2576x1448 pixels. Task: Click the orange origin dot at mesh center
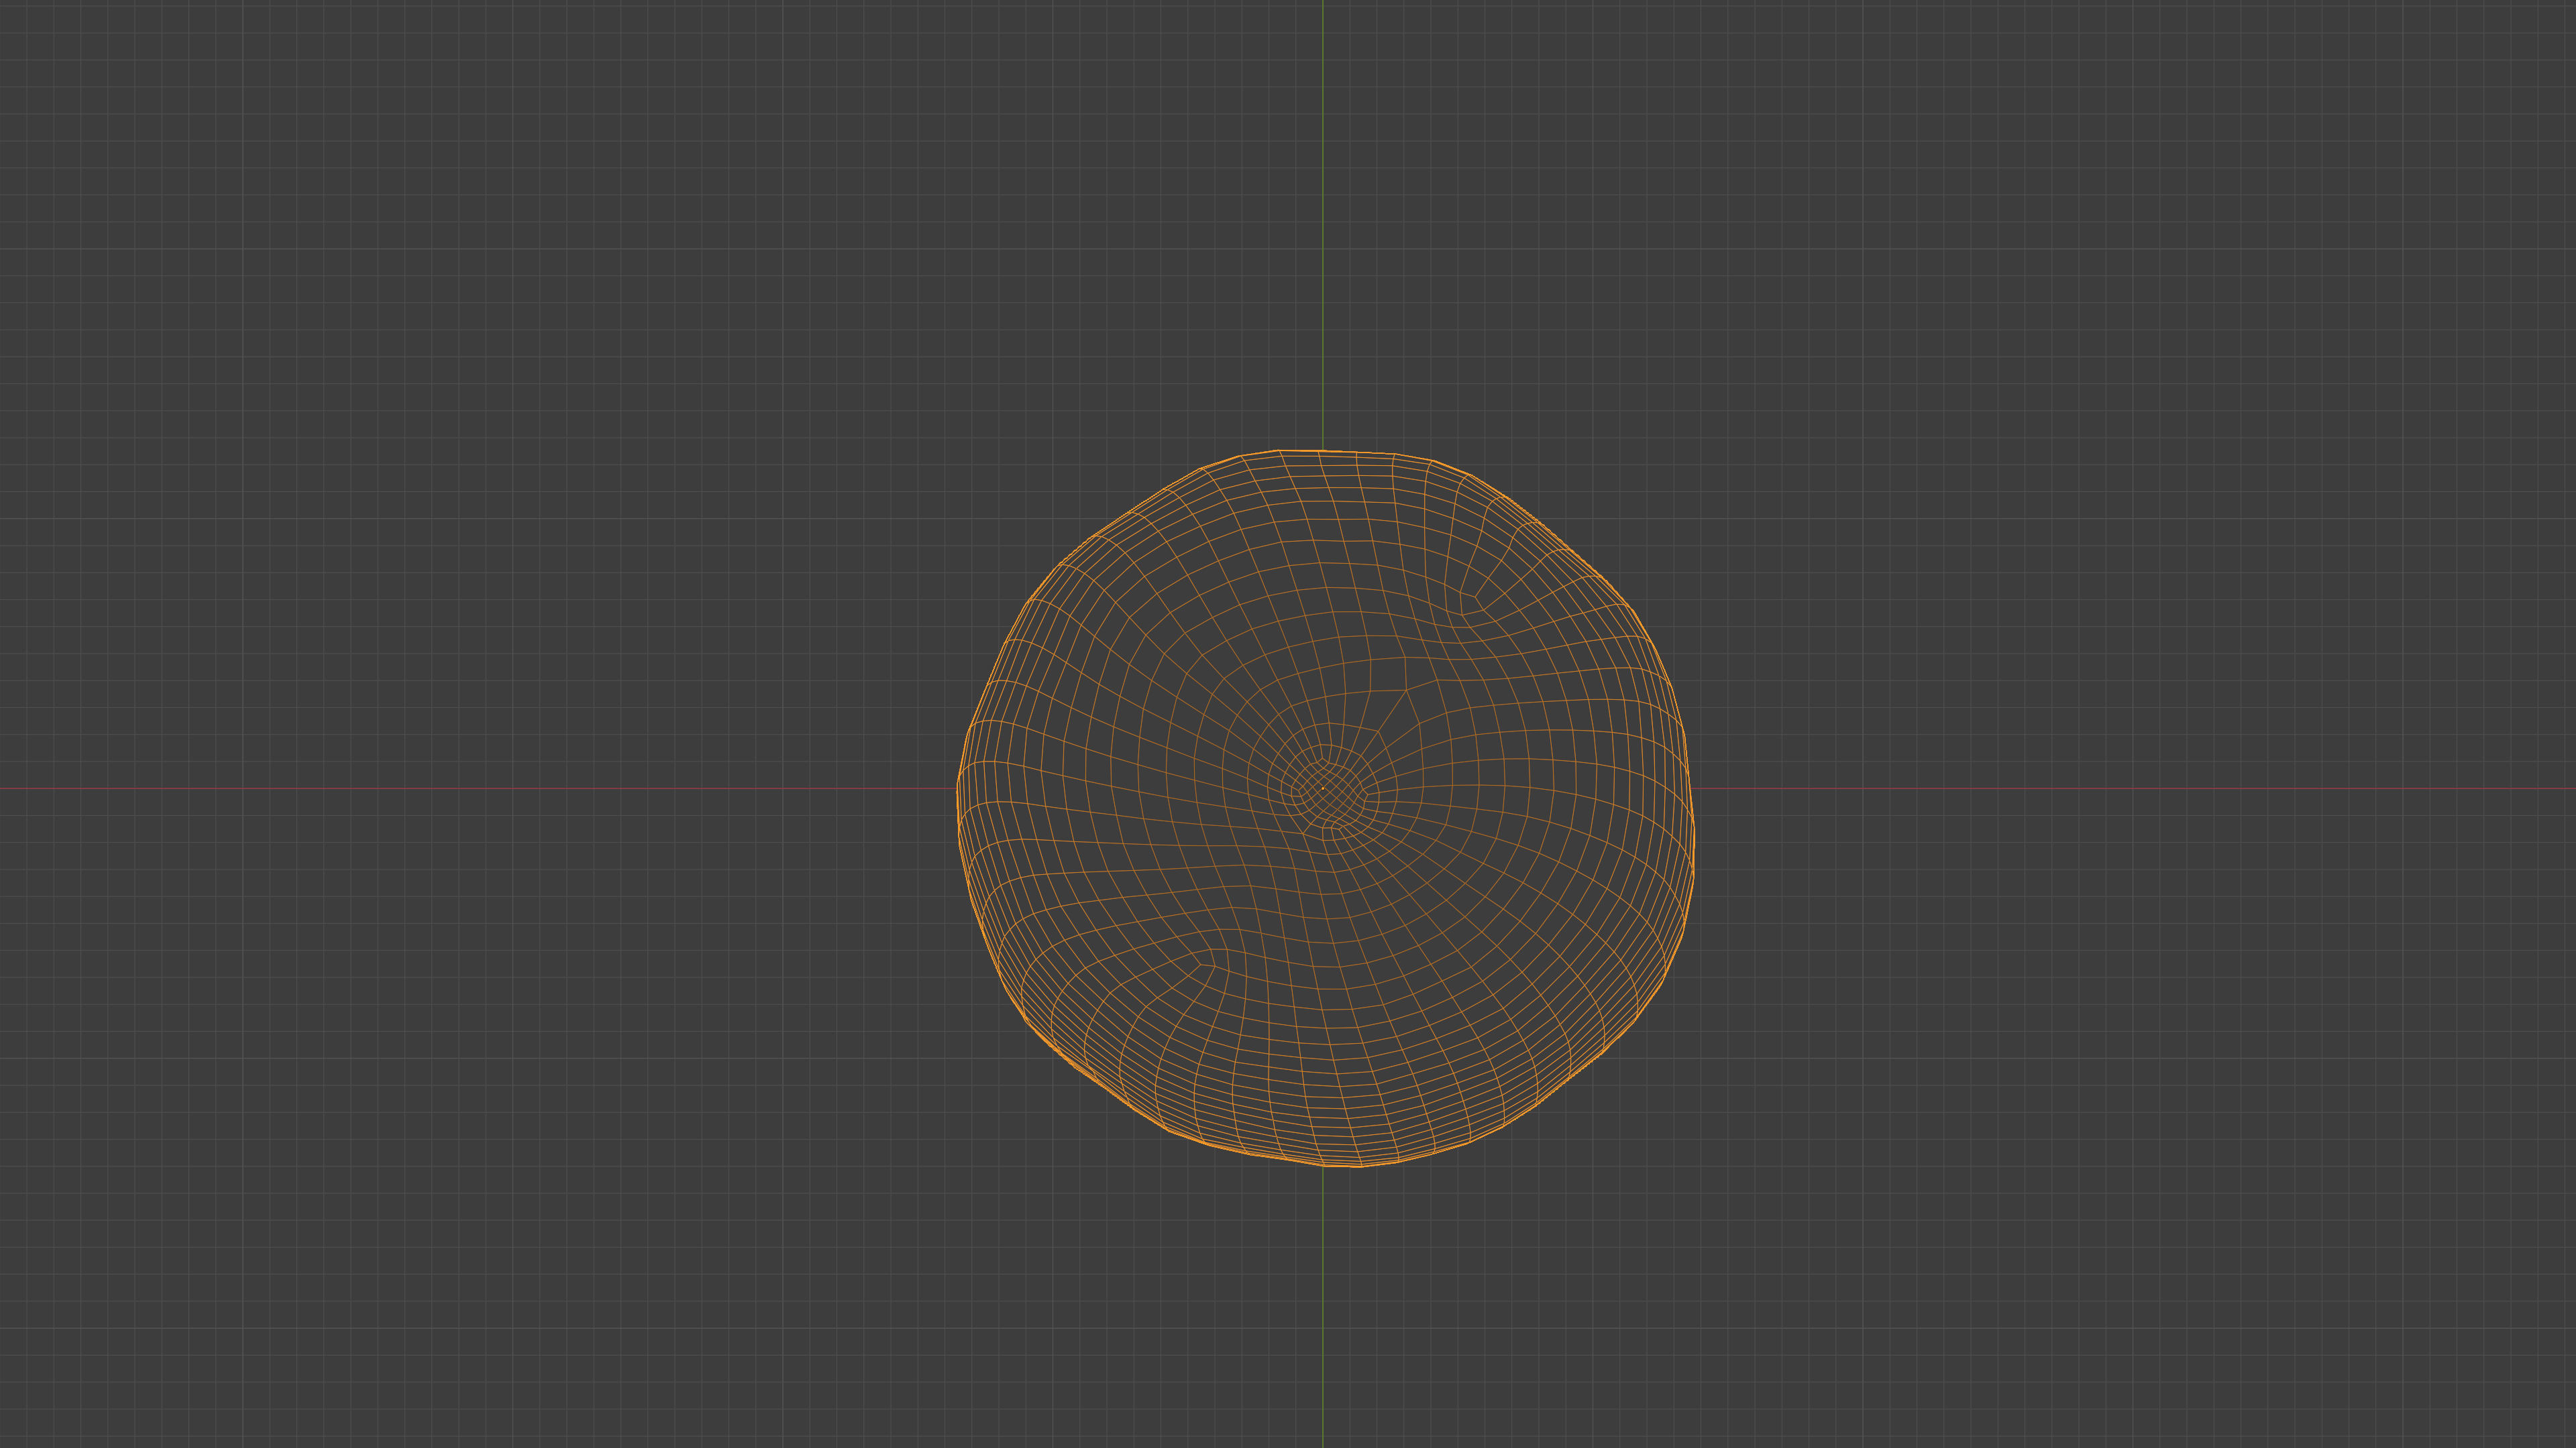point(1322,788)
